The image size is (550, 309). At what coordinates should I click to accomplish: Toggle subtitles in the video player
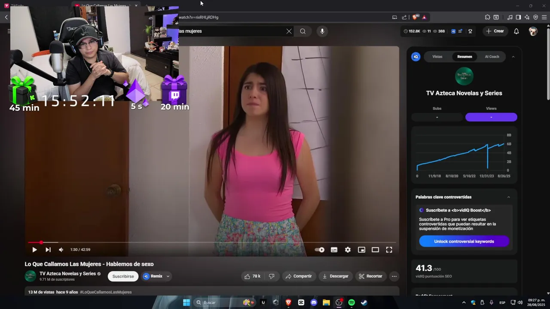click(334, 250)
